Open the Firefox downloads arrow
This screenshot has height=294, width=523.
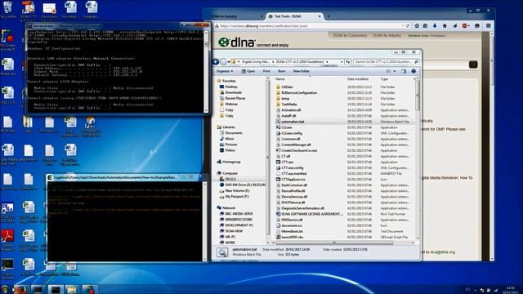pyautogui.click(x=435, y=25)
